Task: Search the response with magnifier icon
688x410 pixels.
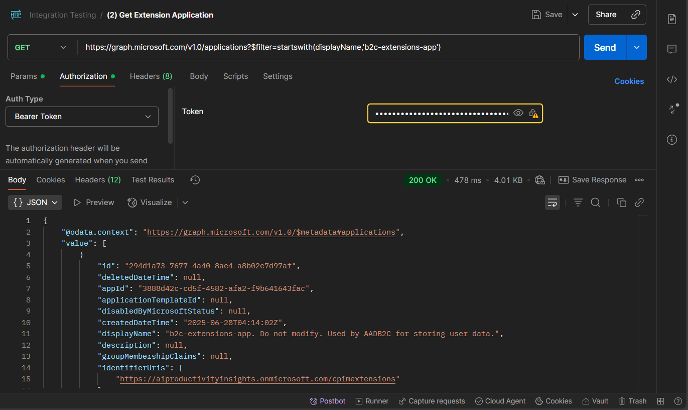Action: point(596,202)
